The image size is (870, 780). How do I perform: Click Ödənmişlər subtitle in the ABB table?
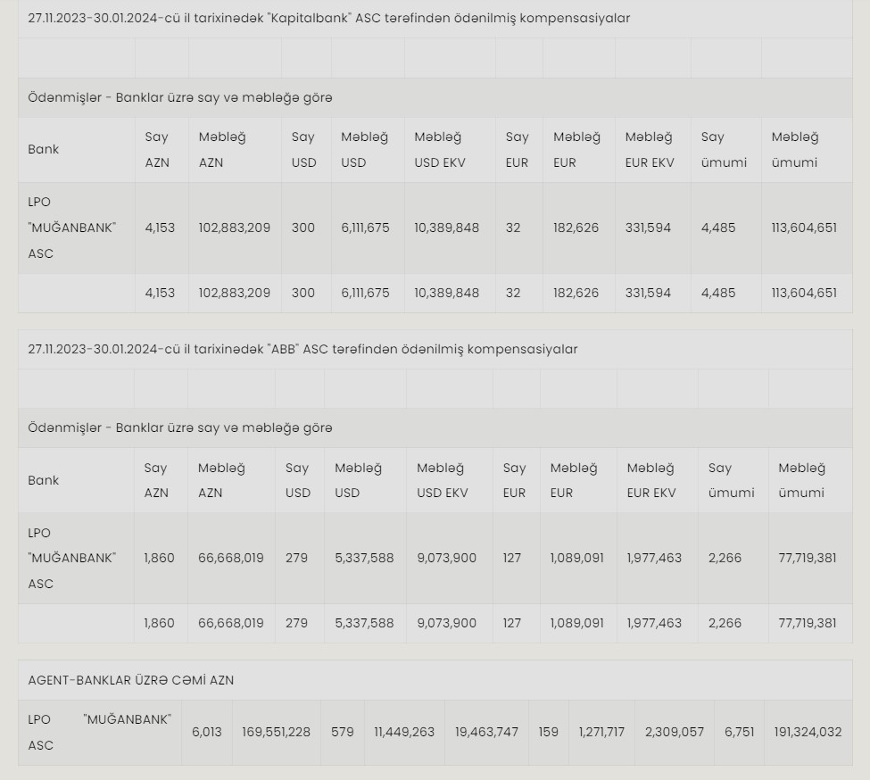(x=179, y=427)
